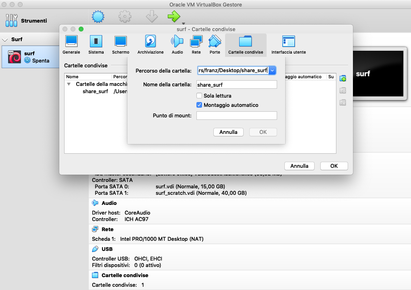
Task: Select the surf VM icon in sidebar
Action: click(x=15, y=57)
